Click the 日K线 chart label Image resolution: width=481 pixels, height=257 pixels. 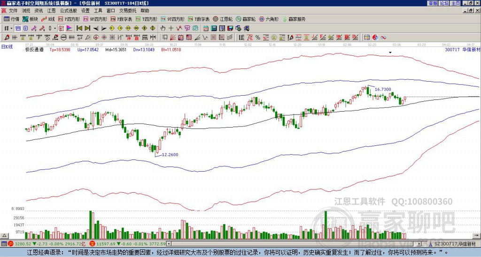pos(7,47)
